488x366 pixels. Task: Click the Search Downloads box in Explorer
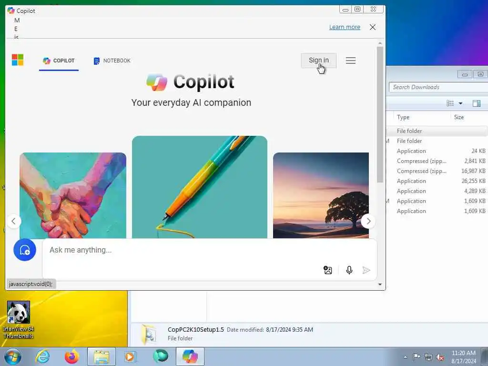pyautogui.click(x=438, y=87)
